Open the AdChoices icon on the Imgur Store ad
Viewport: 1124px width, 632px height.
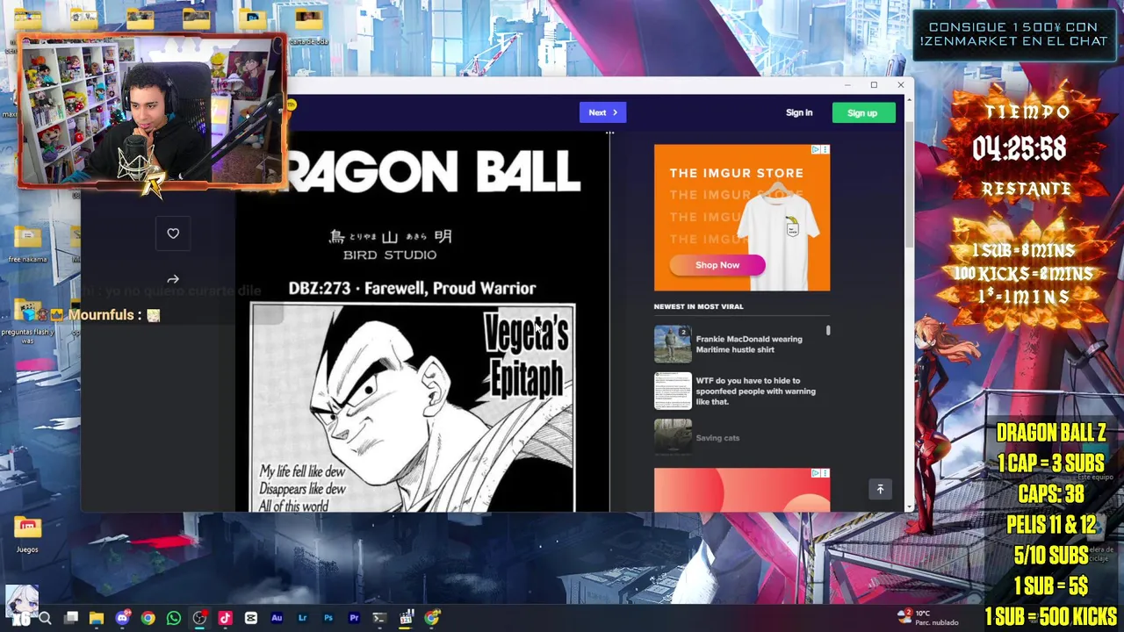[816, 150]
